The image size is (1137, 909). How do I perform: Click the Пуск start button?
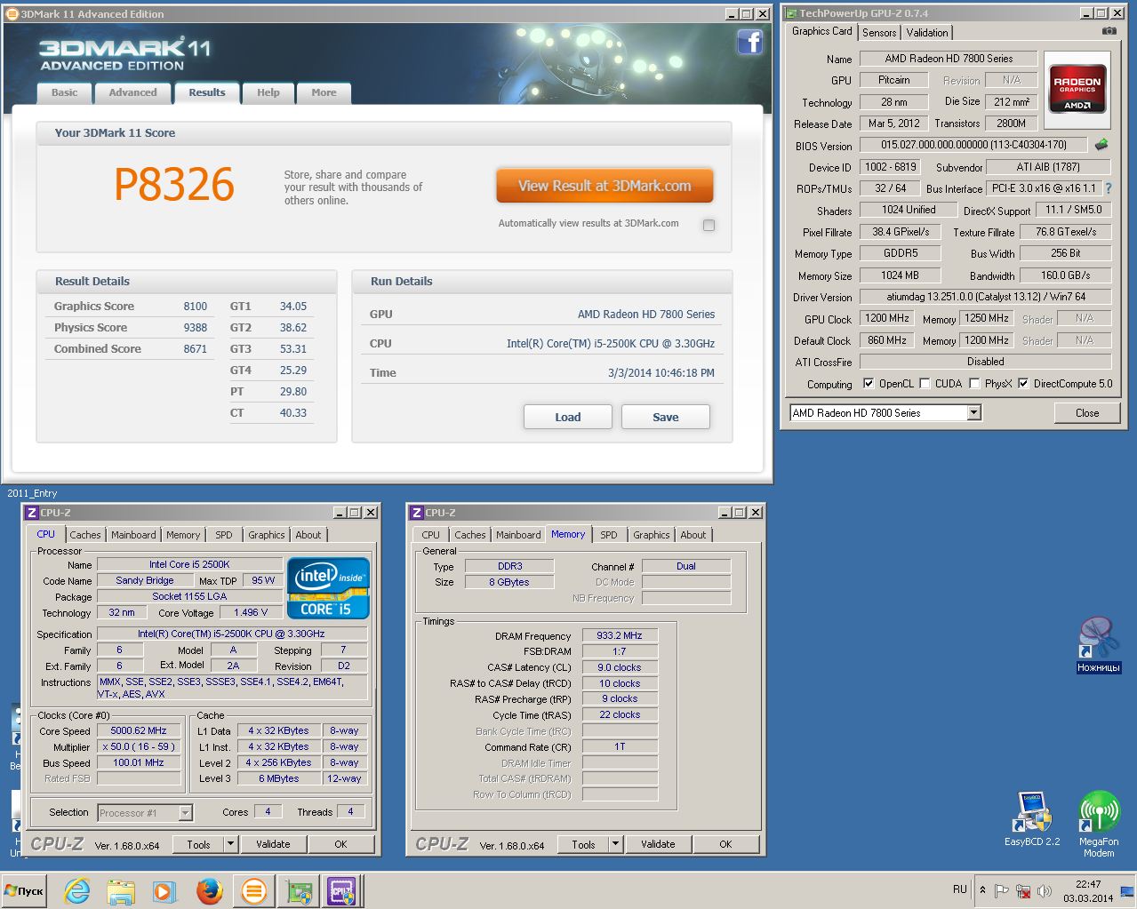point(24,890)
